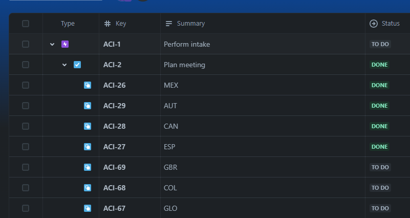
Task: Click the subtask icon next to ACI-26
Action: [88, 85]
